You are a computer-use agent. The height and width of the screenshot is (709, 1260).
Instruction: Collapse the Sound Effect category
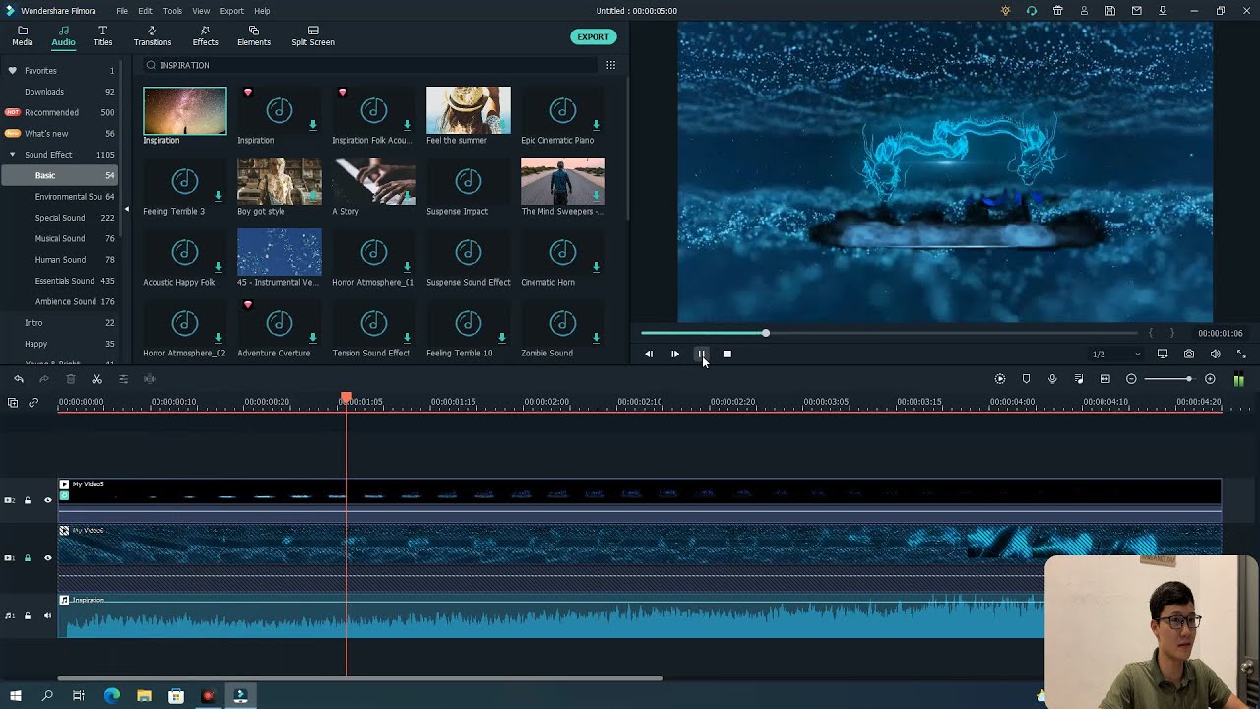(x=13, y=155)
